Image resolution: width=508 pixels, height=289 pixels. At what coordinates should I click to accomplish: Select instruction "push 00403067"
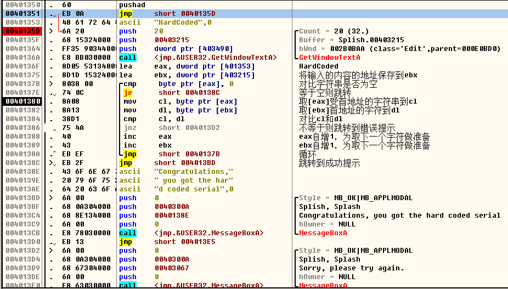(x=154, y=268)
